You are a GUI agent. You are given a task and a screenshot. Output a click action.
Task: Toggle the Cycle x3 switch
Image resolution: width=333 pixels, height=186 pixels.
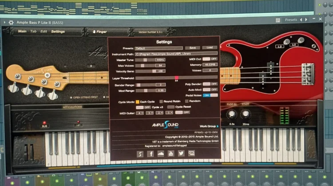143,108
